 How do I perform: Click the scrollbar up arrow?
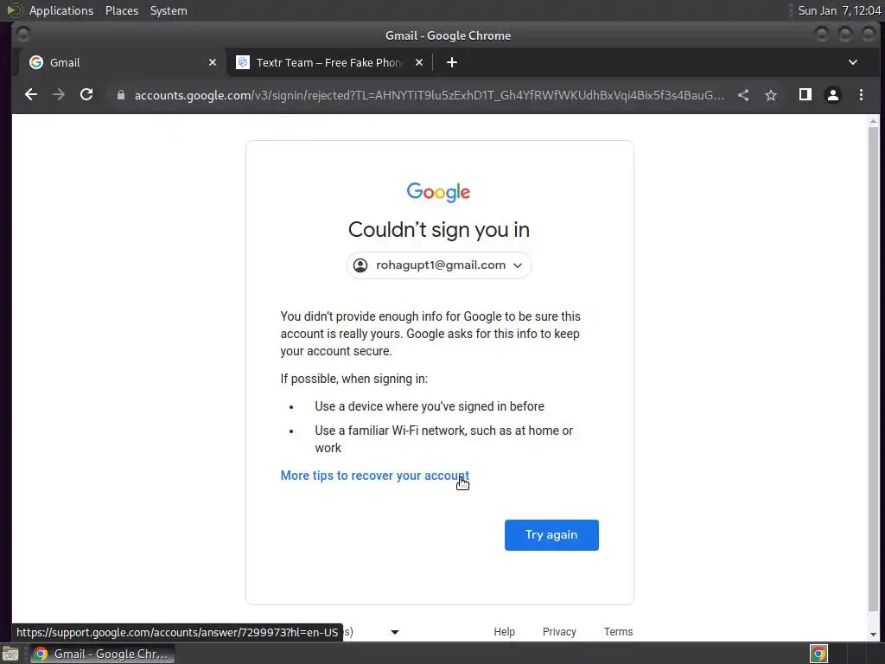(x=873, y=121)
